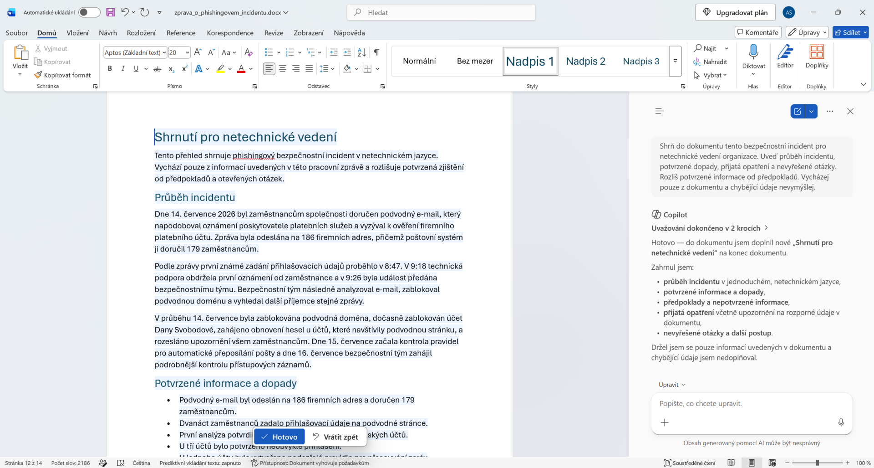
Task: Click Kopírovat formát painter
Action: (x=62, y=75)
